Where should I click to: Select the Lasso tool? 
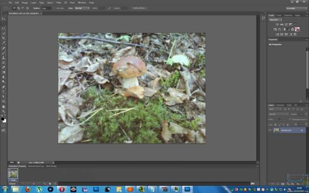pyautogui.click(x=4, y=28)
